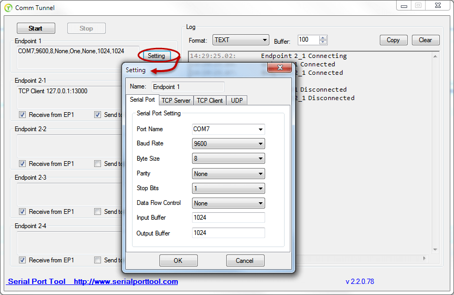Screen dimensions: 454x295
Task: Click the Comm Tunnel app icon in title bar
Action: 8,8
